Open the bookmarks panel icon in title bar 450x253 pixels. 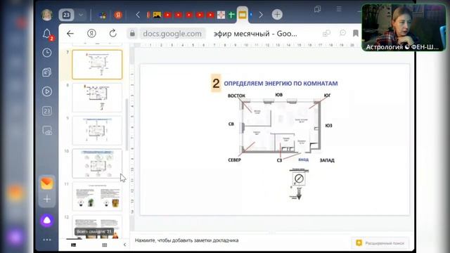pyautogui.click(x=317, y=9)
